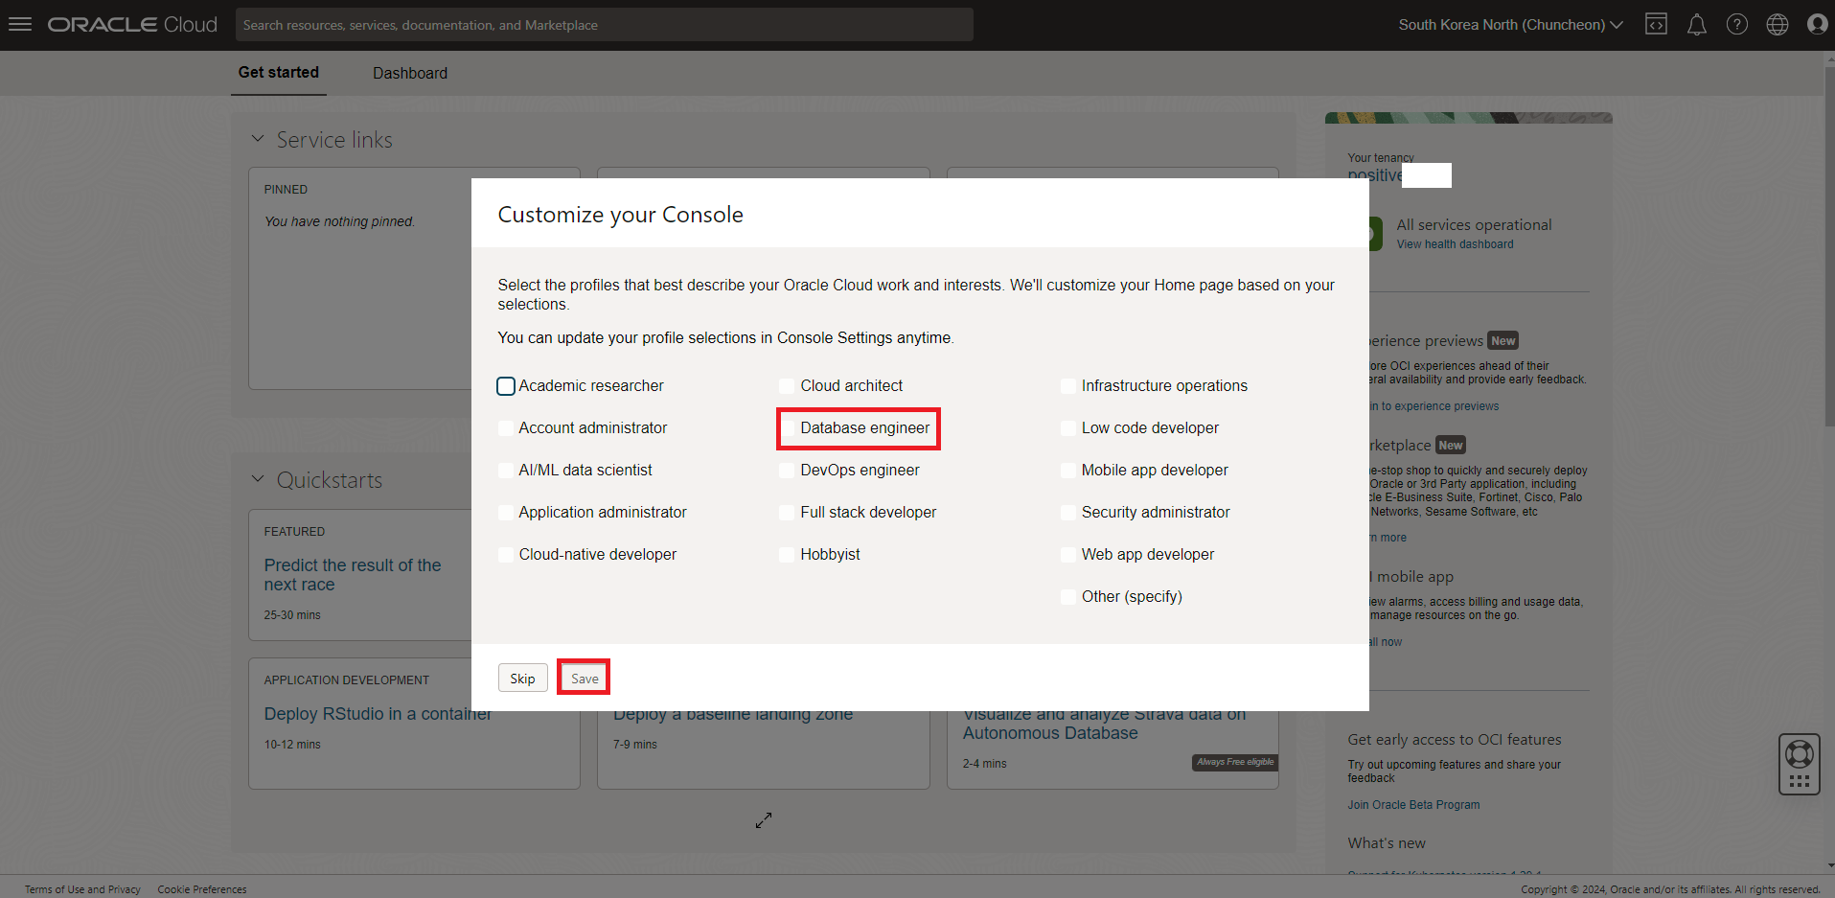Check Security administrator profile
The image size is (1835, 898).
1068,513
